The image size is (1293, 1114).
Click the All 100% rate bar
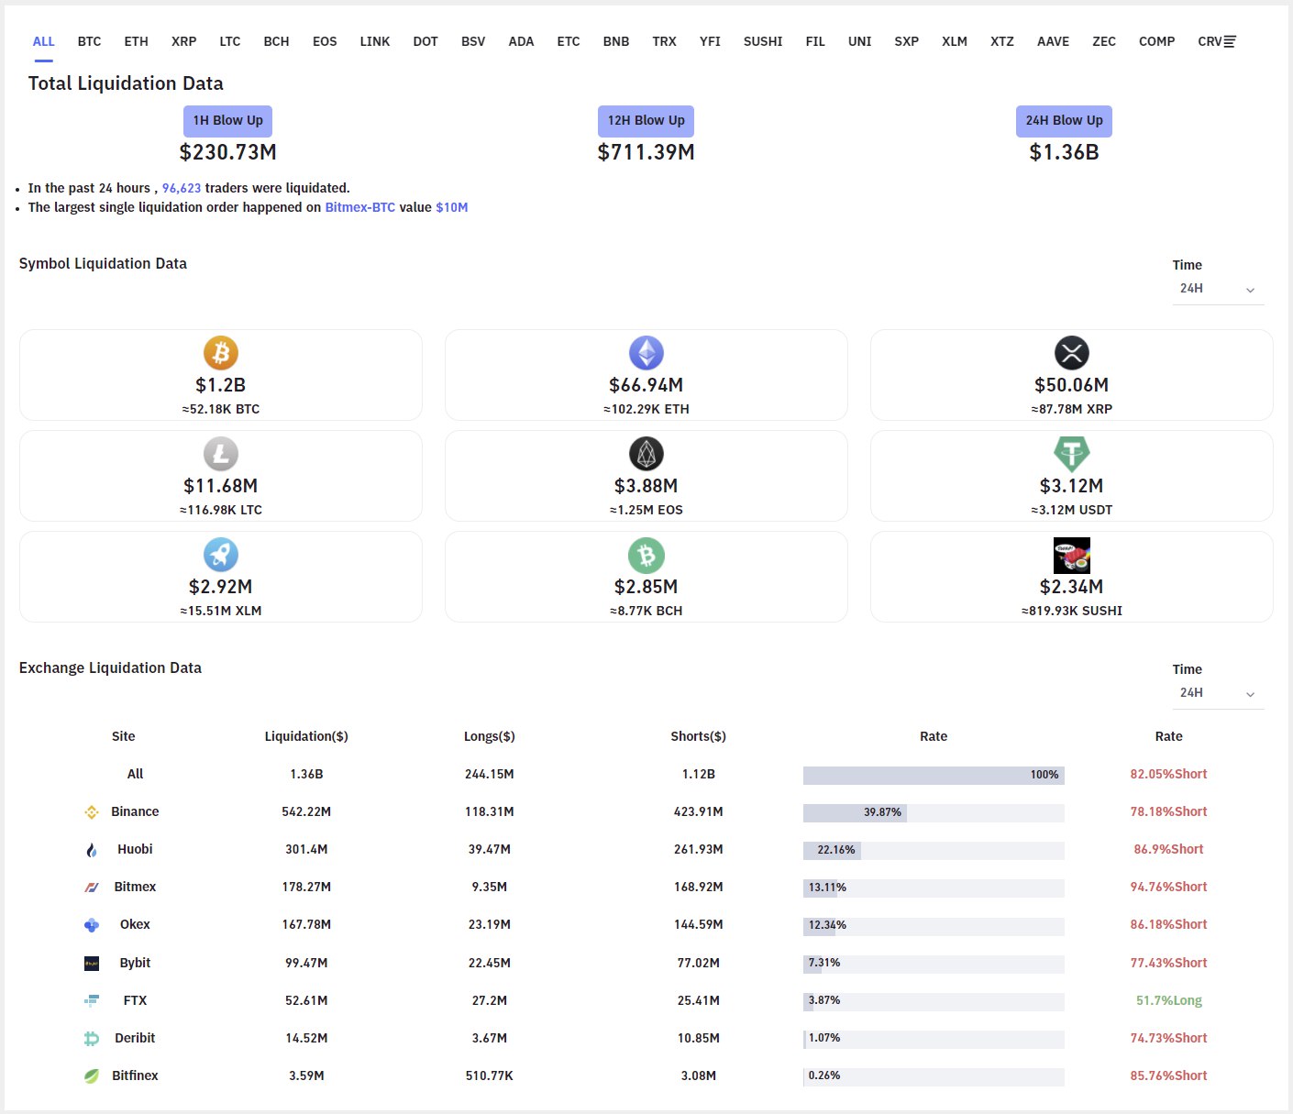pyautogui.click(x=934, y=775)
